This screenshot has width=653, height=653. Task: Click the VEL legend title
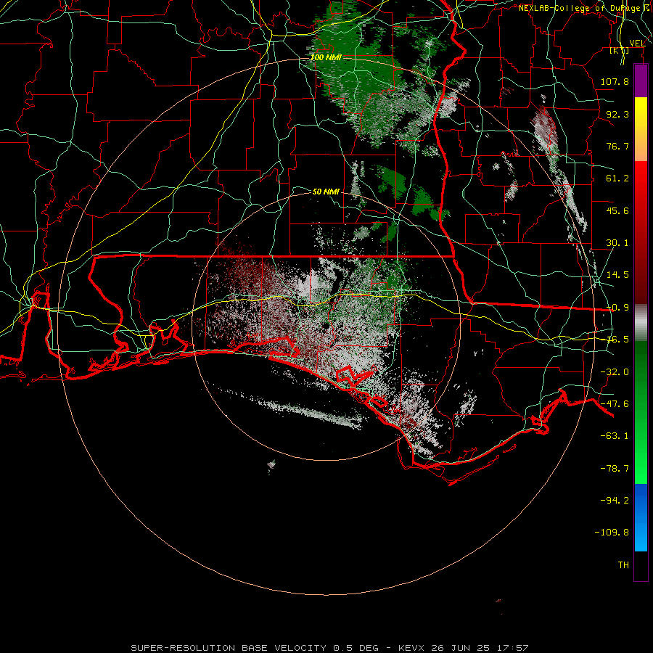click(637, 44)
